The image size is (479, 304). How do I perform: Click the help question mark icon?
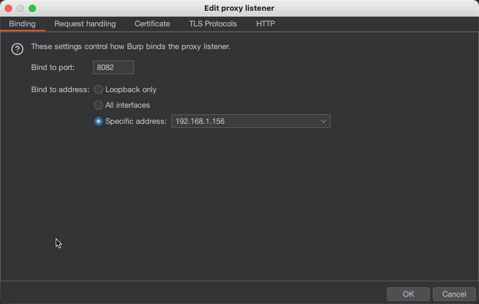point(17,49)
